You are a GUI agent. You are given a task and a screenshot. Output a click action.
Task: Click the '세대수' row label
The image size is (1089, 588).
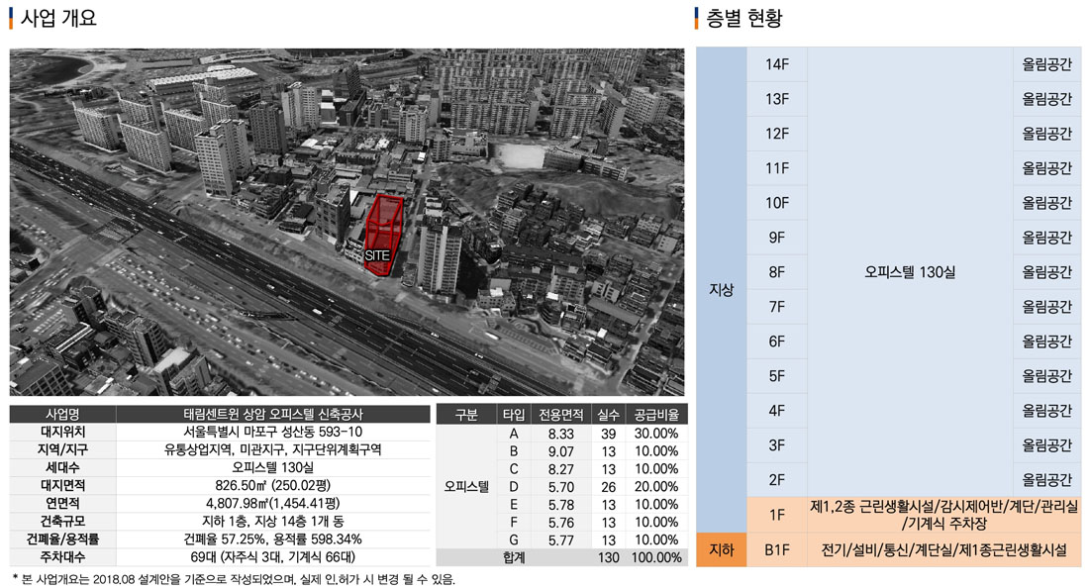tap(62, 468)
